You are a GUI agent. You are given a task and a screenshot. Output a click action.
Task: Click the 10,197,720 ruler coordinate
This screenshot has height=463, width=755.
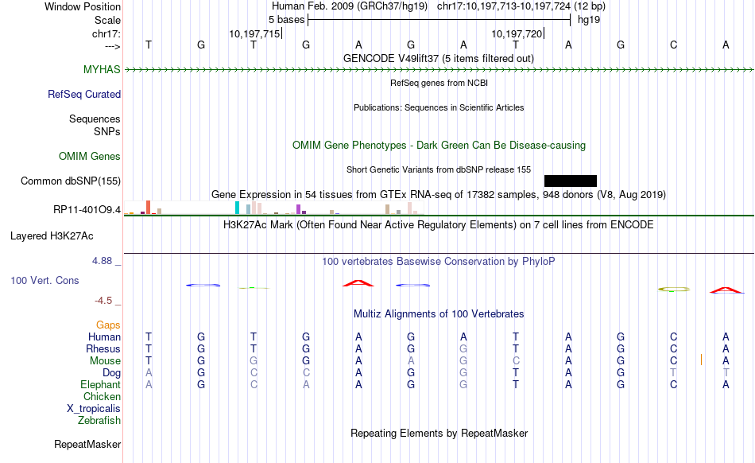(517, 33)
